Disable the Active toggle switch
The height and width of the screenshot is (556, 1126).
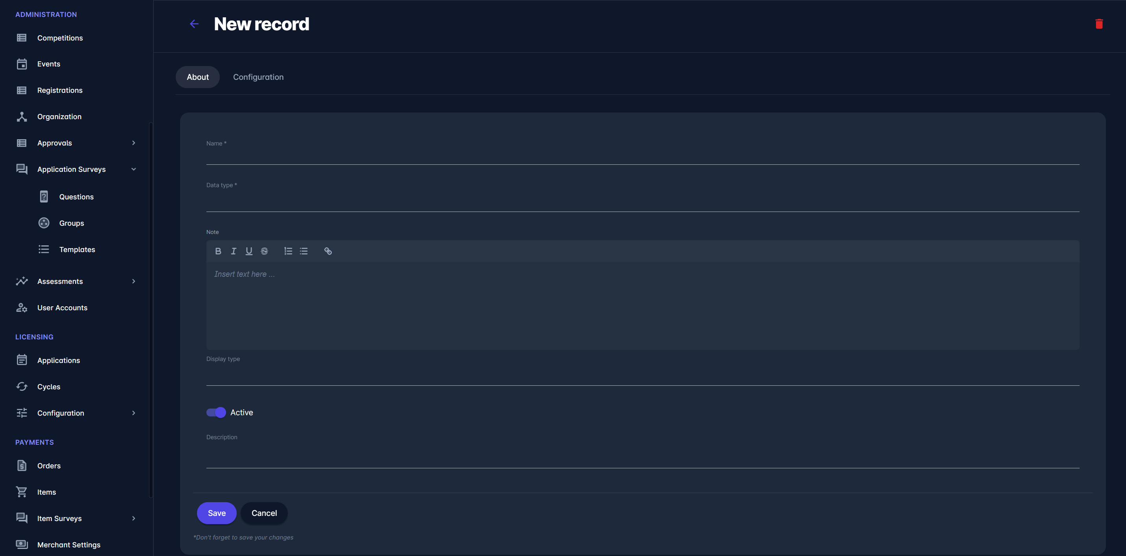pos(216,412)
